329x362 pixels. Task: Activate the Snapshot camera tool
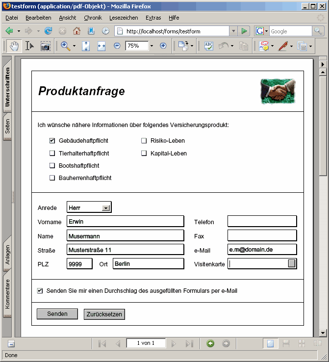[45, 46]
